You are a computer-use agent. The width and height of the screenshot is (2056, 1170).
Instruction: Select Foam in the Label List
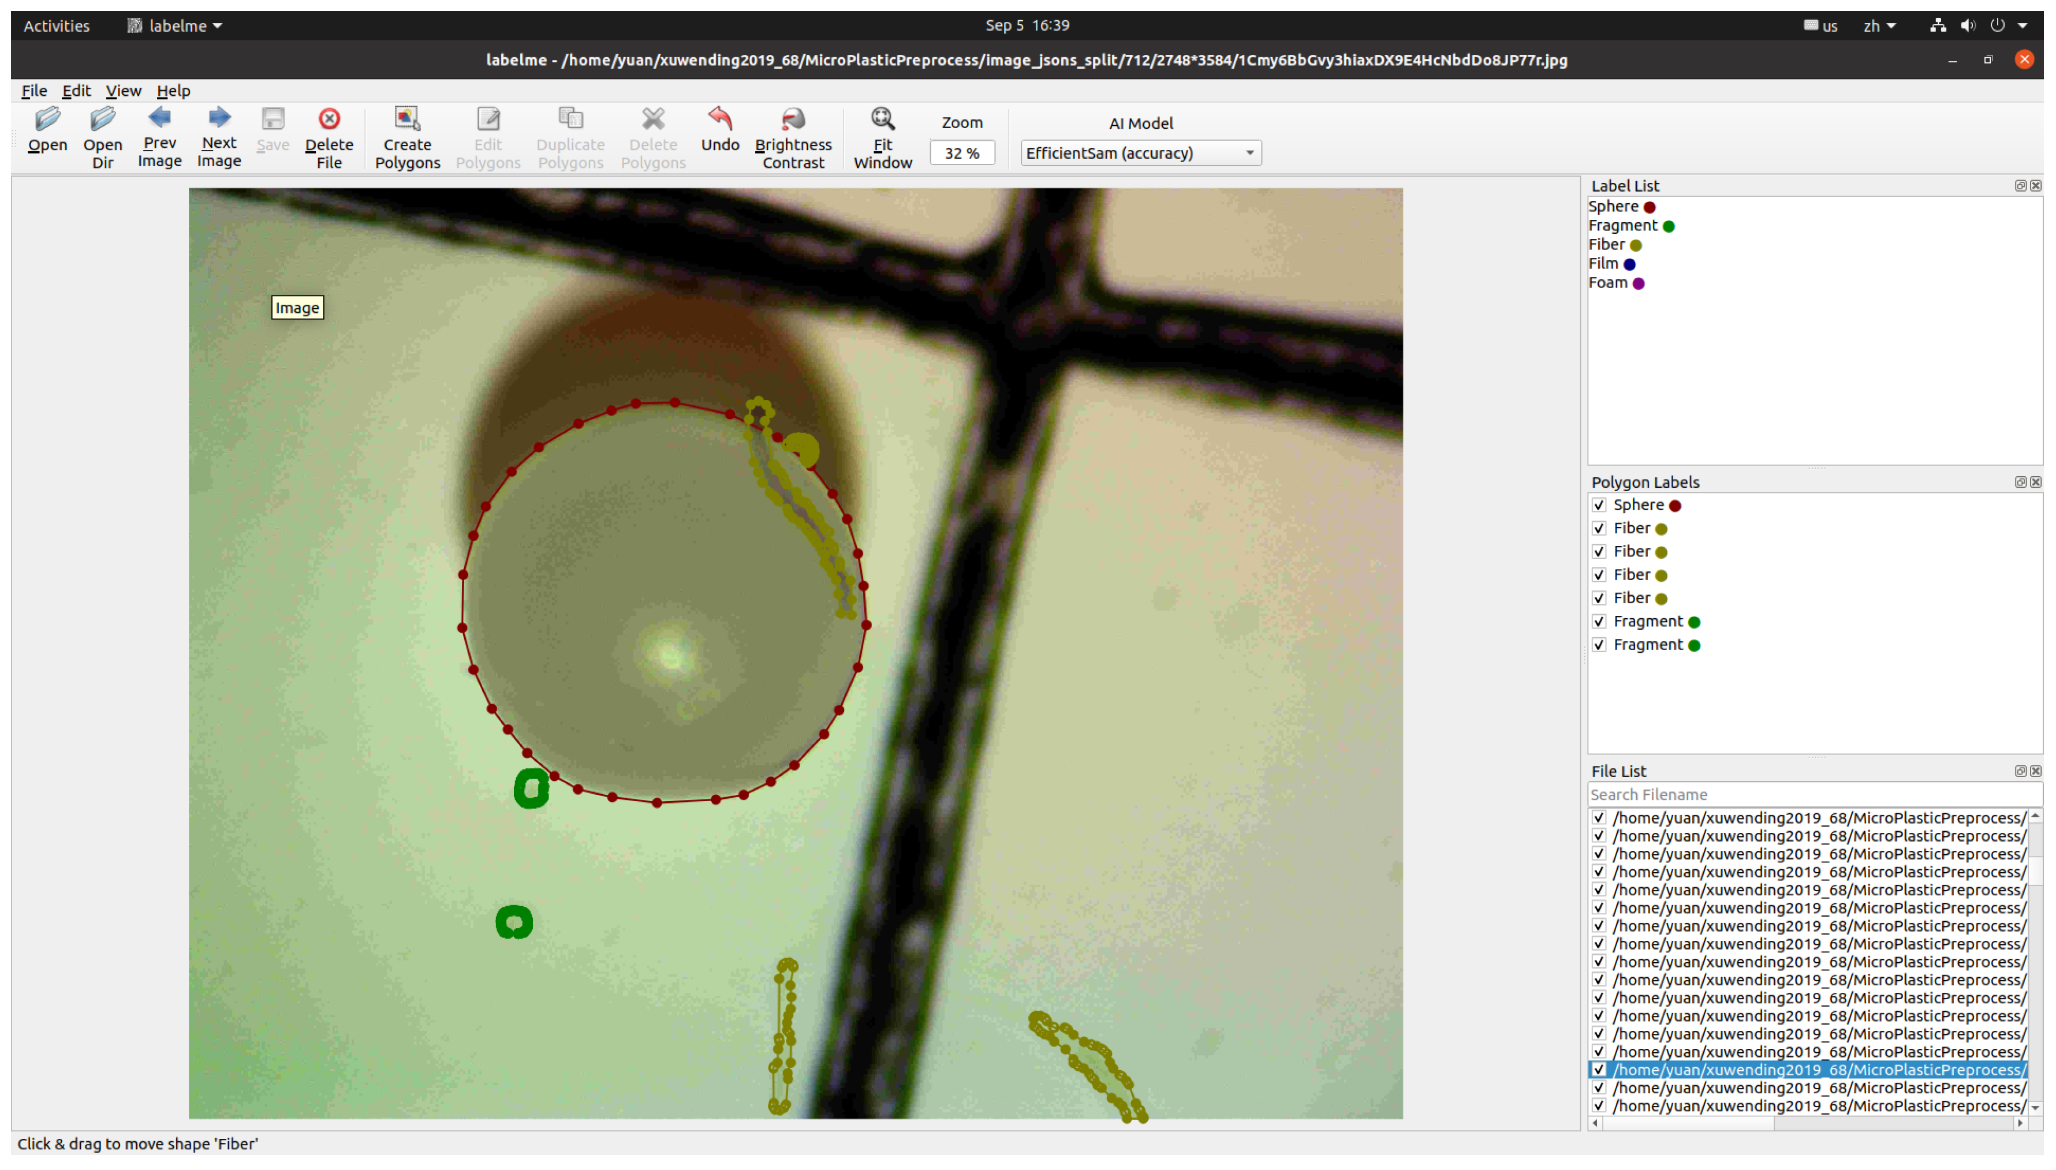(1607, 283)
